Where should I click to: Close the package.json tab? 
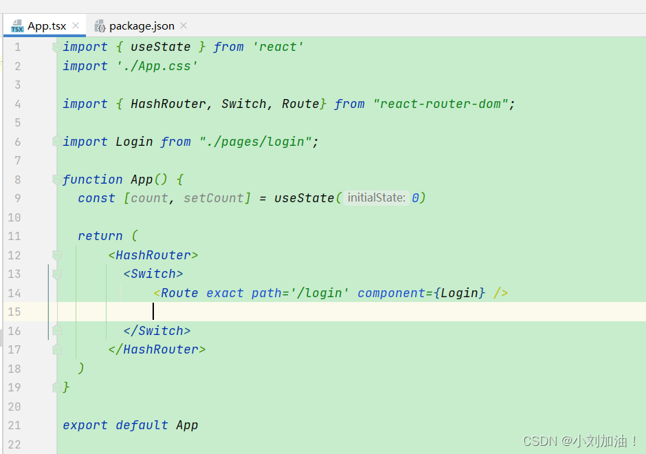(x=182, y=25)
